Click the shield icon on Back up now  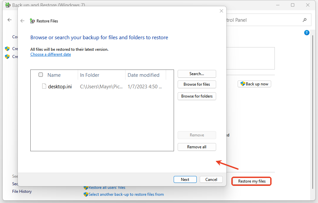(243, 84)
